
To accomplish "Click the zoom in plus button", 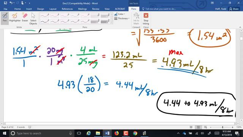I will (232, 127).
